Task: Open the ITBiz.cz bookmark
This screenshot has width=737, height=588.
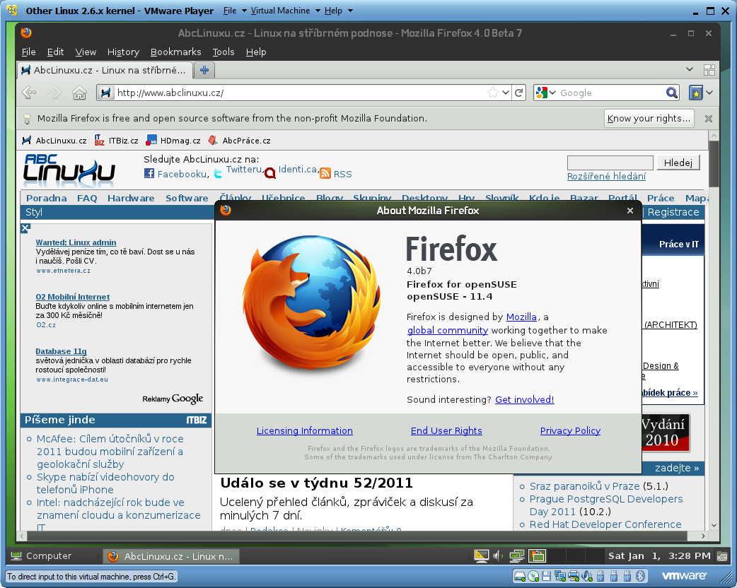Action: 116,141
